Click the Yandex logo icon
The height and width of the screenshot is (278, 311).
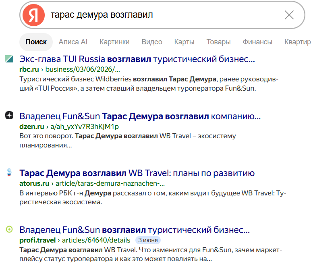pos(33,15)
